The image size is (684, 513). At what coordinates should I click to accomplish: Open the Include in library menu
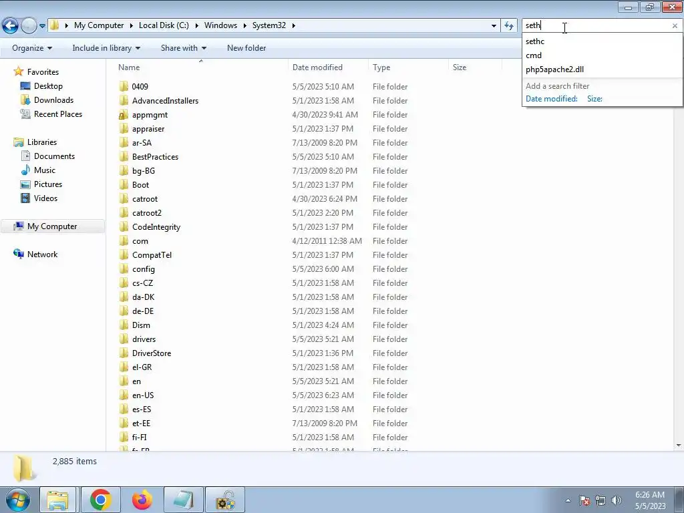coord(106,48)
